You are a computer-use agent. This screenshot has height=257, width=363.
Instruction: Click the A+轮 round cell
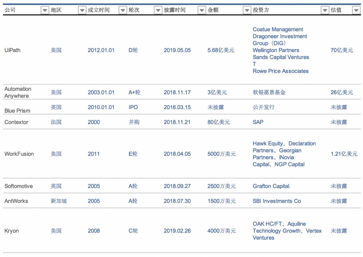point(134,92)
